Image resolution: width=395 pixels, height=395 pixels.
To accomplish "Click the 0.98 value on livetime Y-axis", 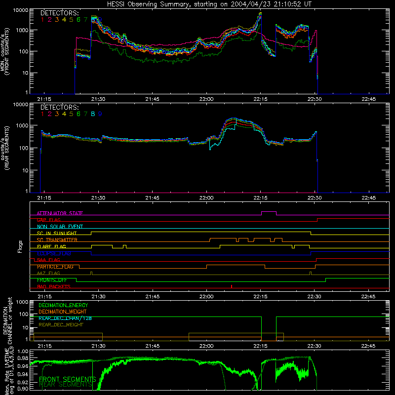I will pos(23,358).
